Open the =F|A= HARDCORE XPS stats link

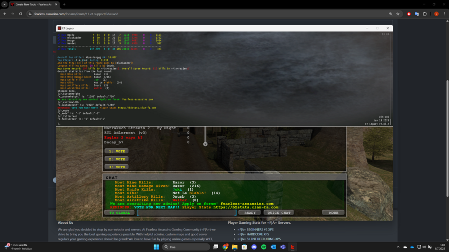253,234
